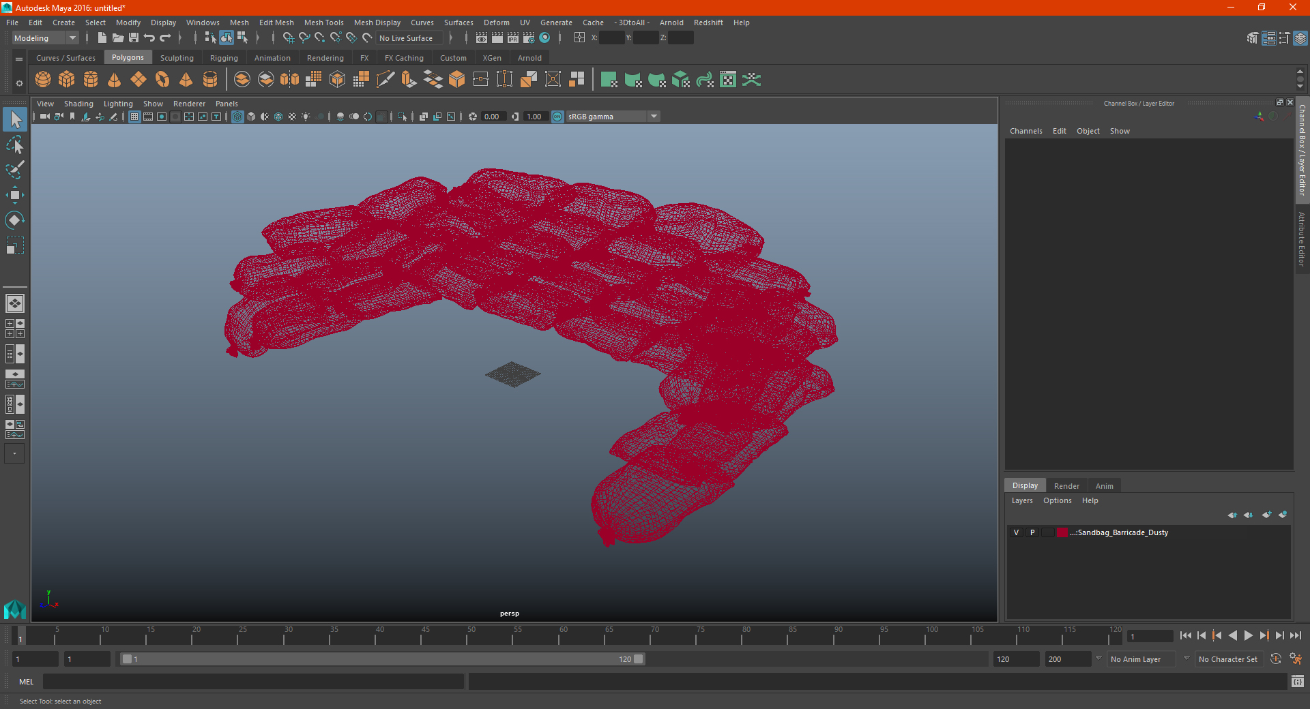
Task: Click the create new layer icon
Action: click(1267, 515)
